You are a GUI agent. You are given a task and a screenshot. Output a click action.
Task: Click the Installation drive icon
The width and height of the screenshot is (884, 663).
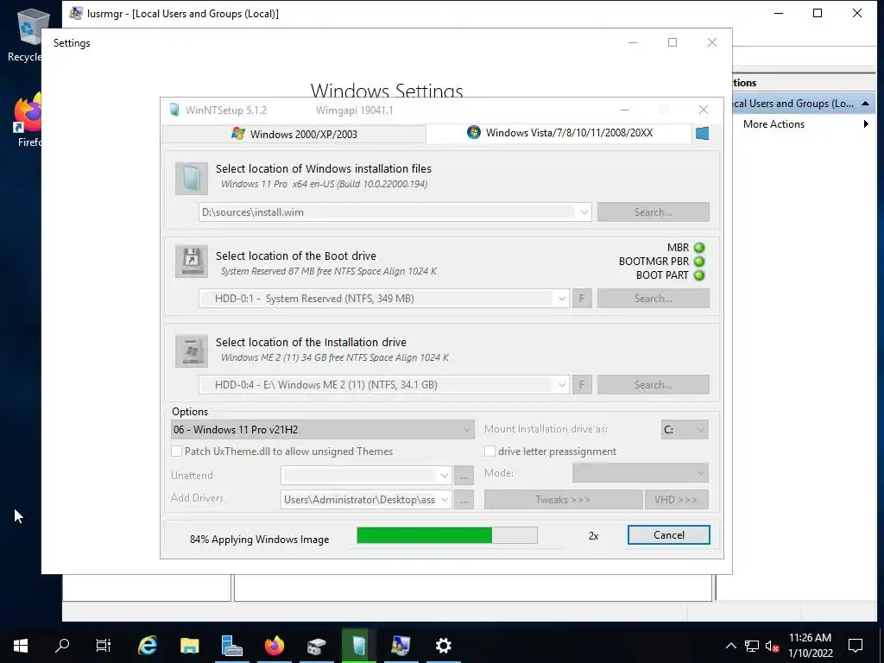pyautogui.click(x=192, y=350)
